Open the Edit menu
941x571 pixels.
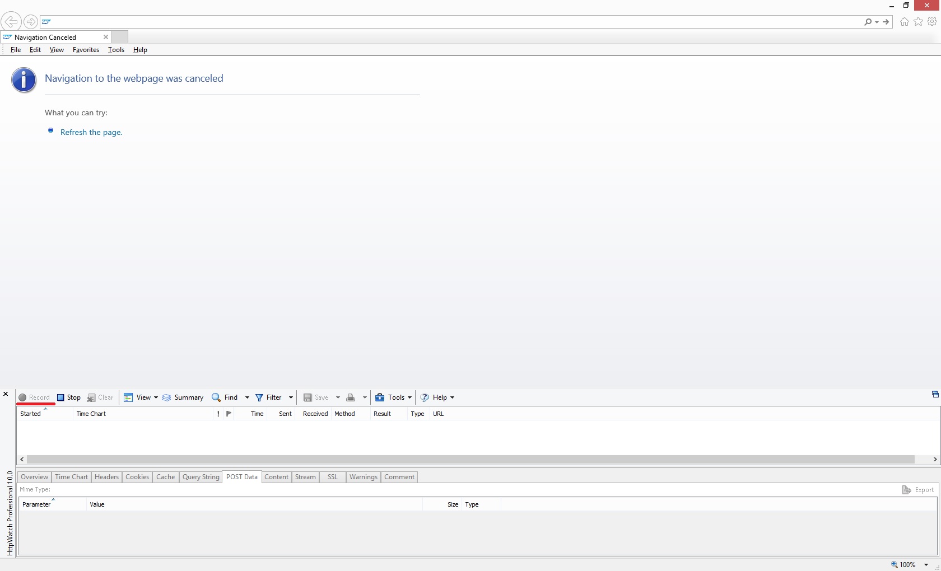click(x=35, y=50)
